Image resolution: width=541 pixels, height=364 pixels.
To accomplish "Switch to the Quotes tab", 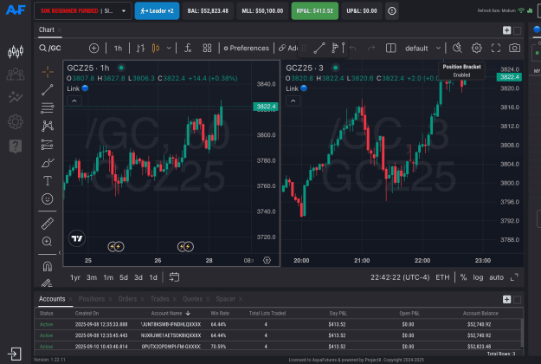I will [x=192, y=299].
